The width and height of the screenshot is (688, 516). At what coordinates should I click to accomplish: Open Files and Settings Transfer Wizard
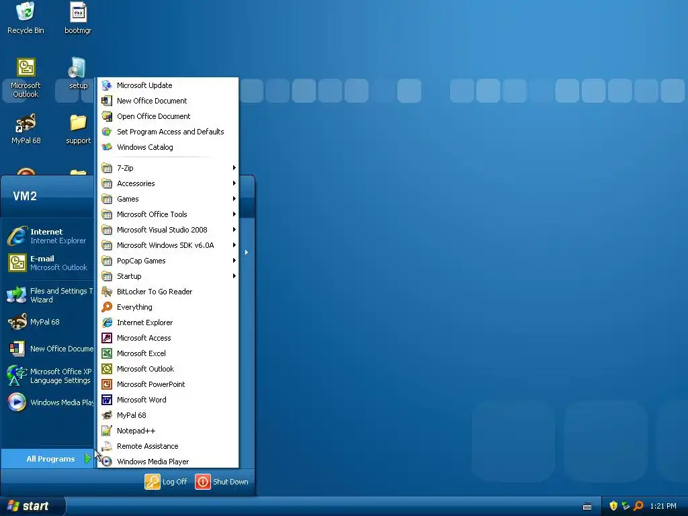pos(48,296)
